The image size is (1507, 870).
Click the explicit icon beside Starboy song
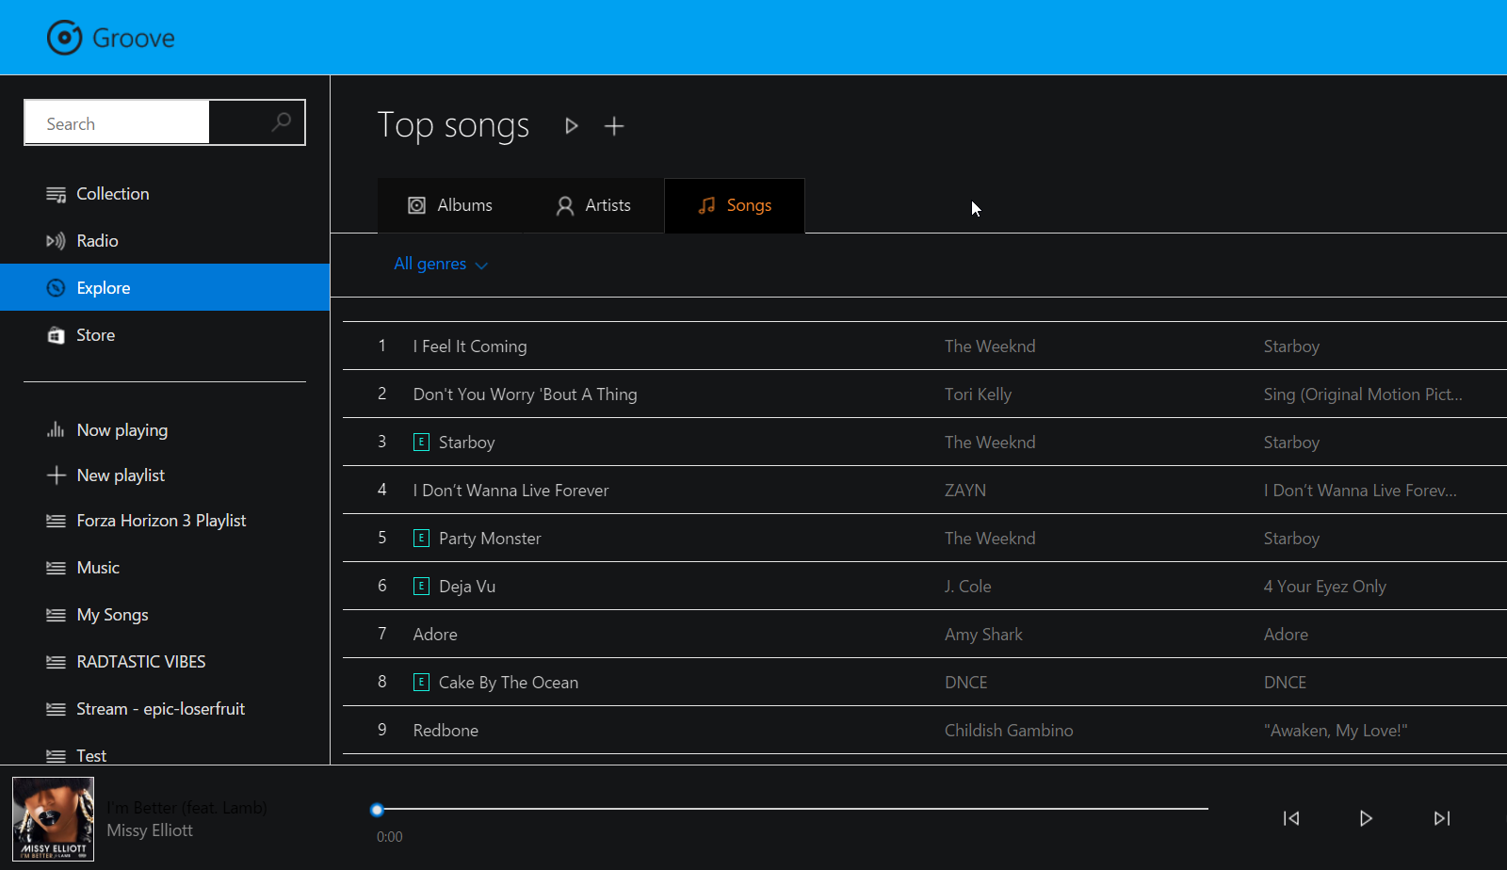tap(422, 442)
